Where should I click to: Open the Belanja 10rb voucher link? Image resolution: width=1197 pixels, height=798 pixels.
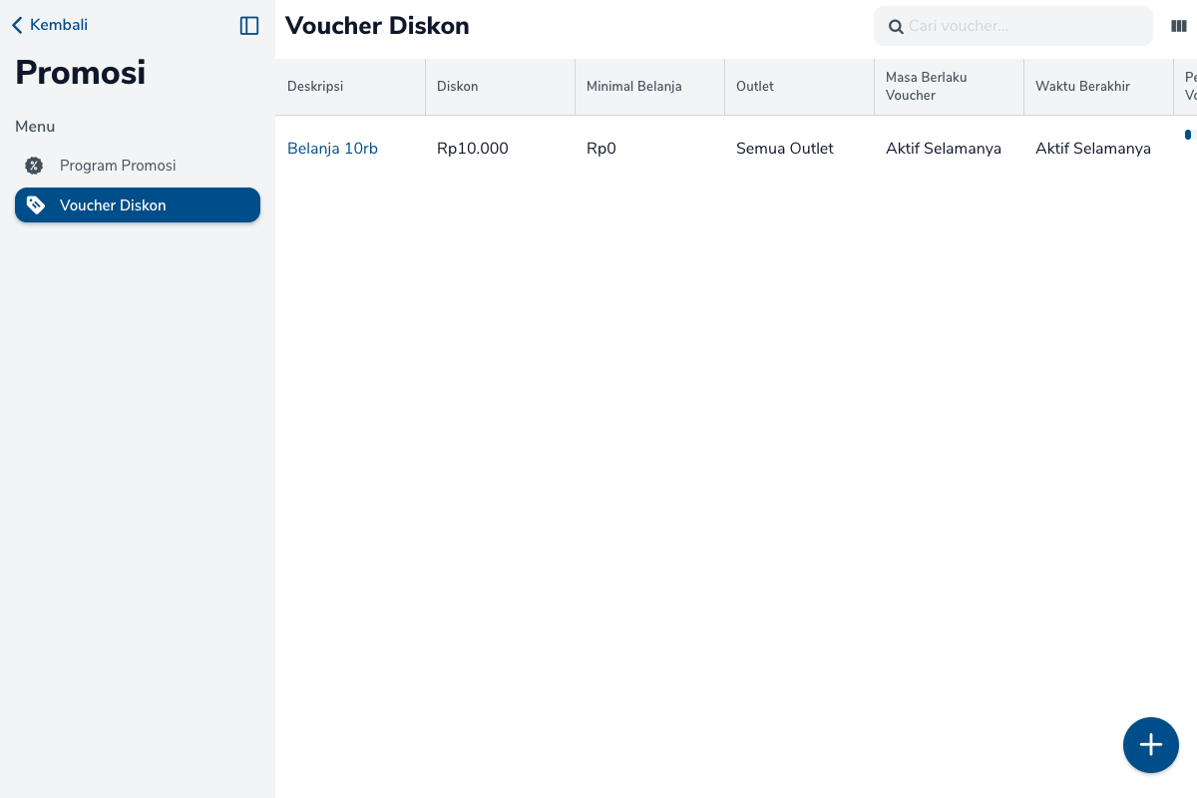[332, 149]
